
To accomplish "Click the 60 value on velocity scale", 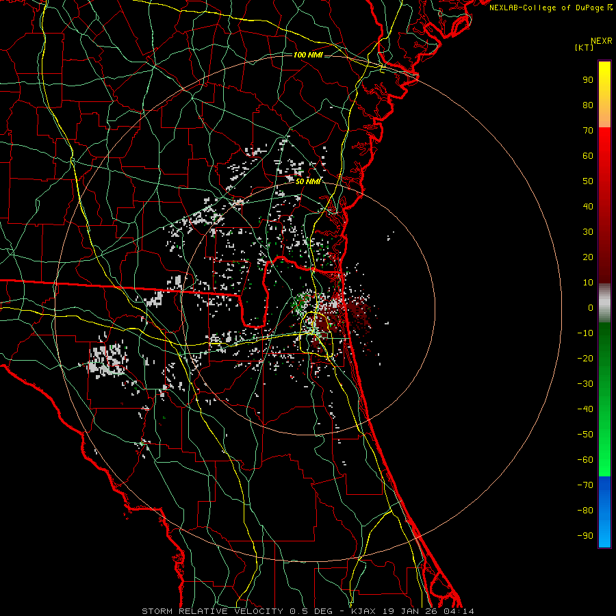I will (x=588, y=155).
